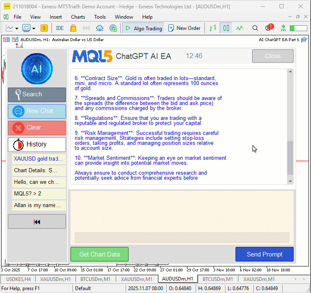Image resolution: width=311 pixels, height=293 pixels.
Task: Click the copy-trading signal plus icon
Action: click(x=113, y=28)
